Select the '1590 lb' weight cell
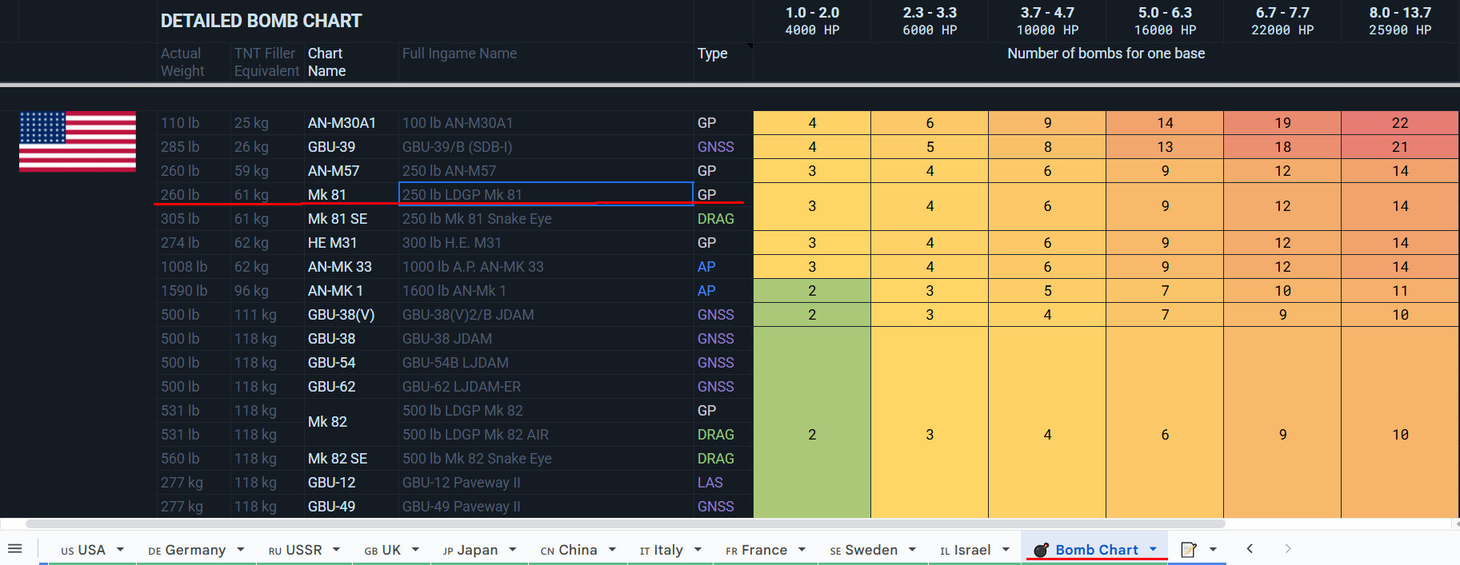 194,291
